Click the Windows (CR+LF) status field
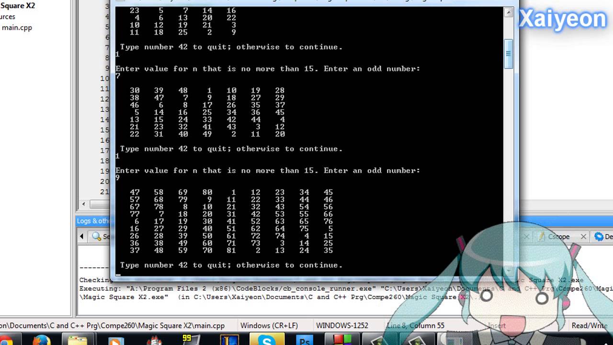Viewport: 613px width, 345px height. point(269,325)
